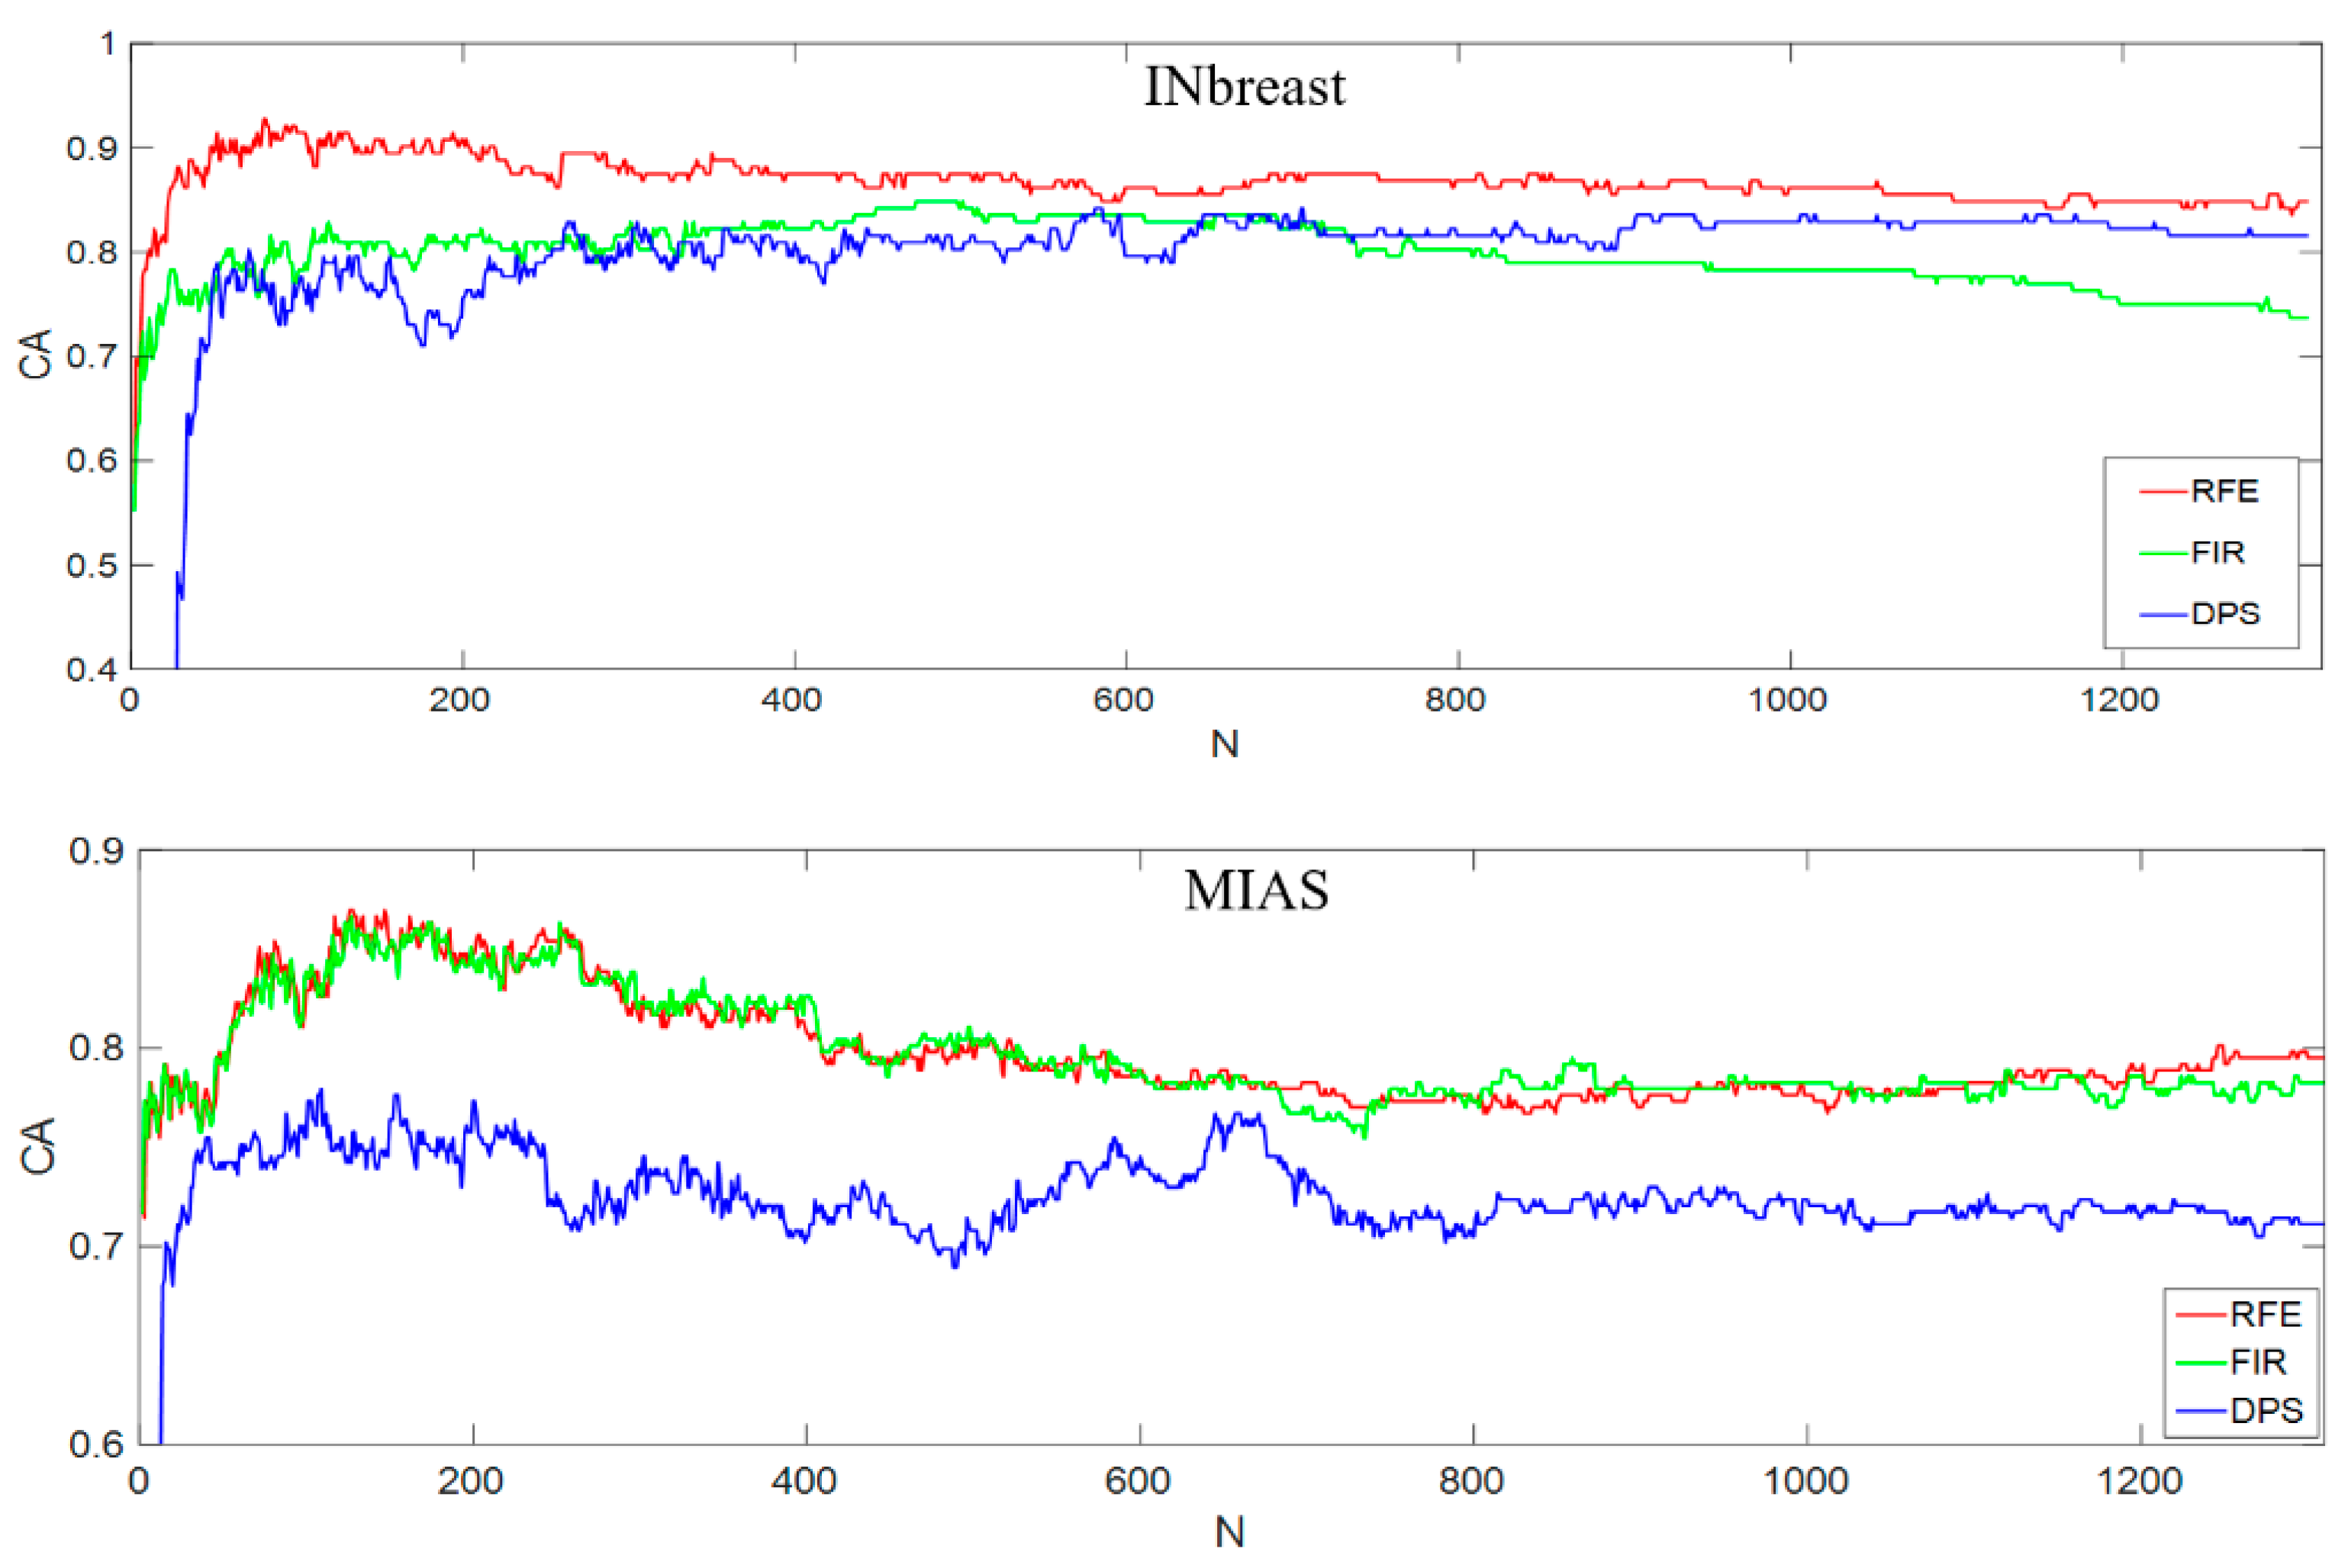
Task: Click the 1200 x-axis tick in INbreast plot
Action: 2119,700
